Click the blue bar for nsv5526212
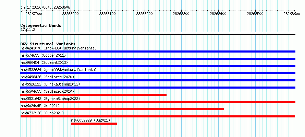305x137 pixels. tap(158, 88)
